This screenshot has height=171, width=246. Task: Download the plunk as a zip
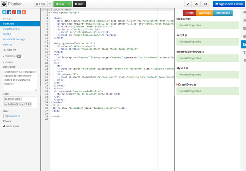(x=196, y=4)
